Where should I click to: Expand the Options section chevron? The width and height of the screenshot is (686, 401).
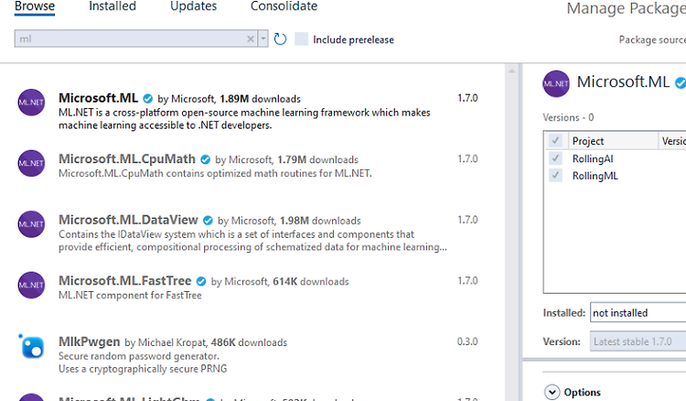point(552,392)
